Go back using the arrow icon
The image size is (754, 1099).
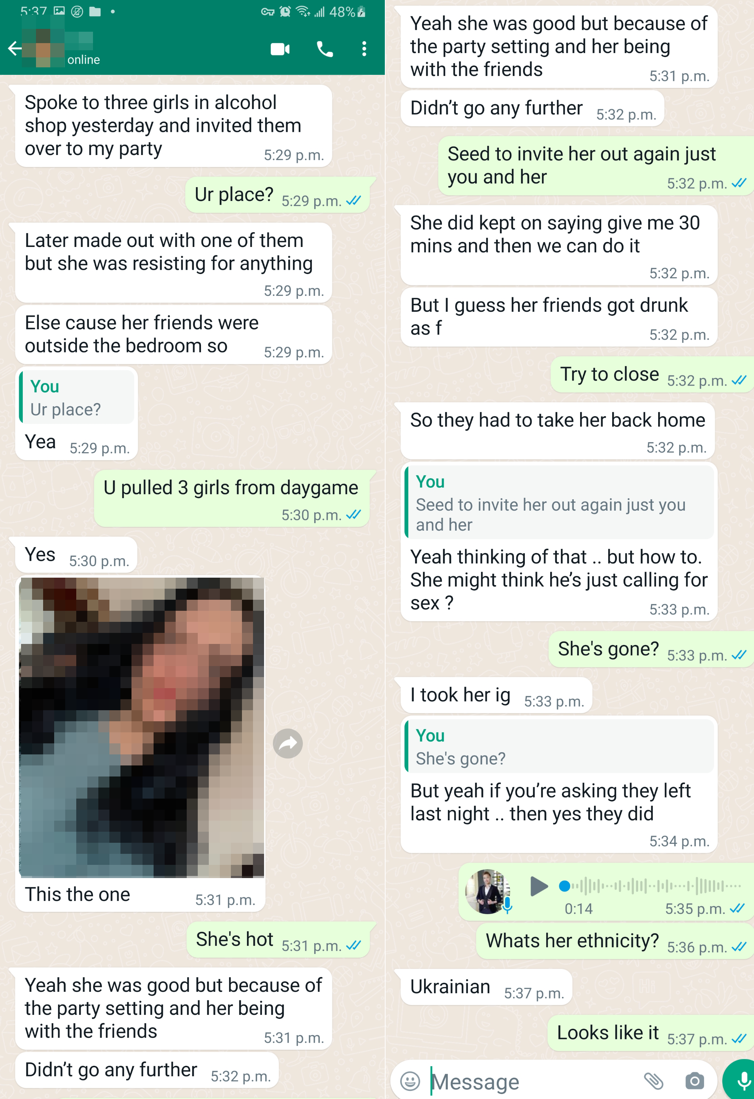14,48
